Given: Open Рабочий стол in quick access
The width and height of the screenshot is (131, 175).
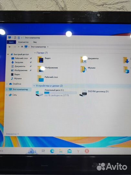Looking at the screenshot, I should [21, 58].
